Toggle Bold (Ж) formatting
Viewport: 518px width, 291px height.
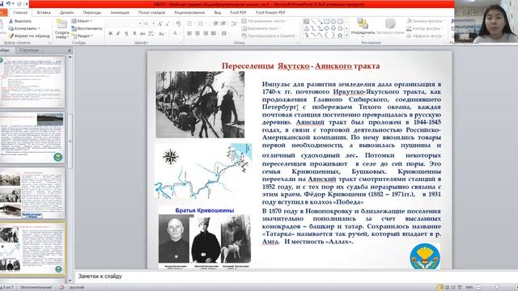tap(110, 33)
